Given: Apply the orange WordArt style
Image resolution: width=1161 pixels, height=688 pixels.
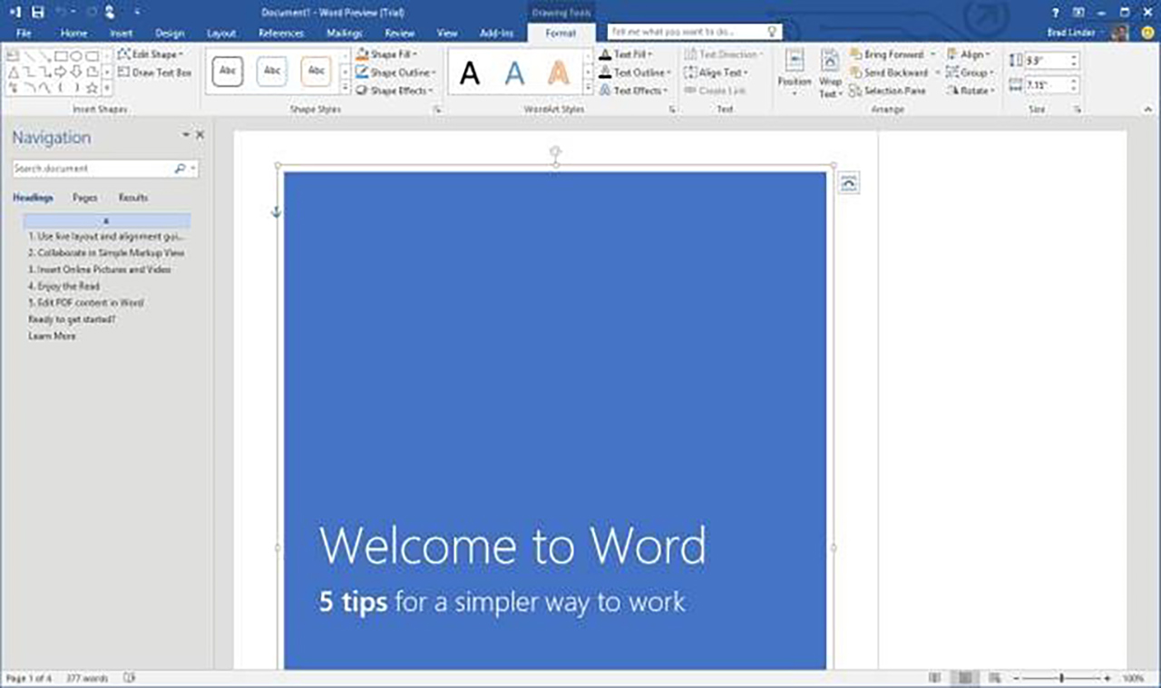Looking at the screenshot, I should click(x=559, y=73).
